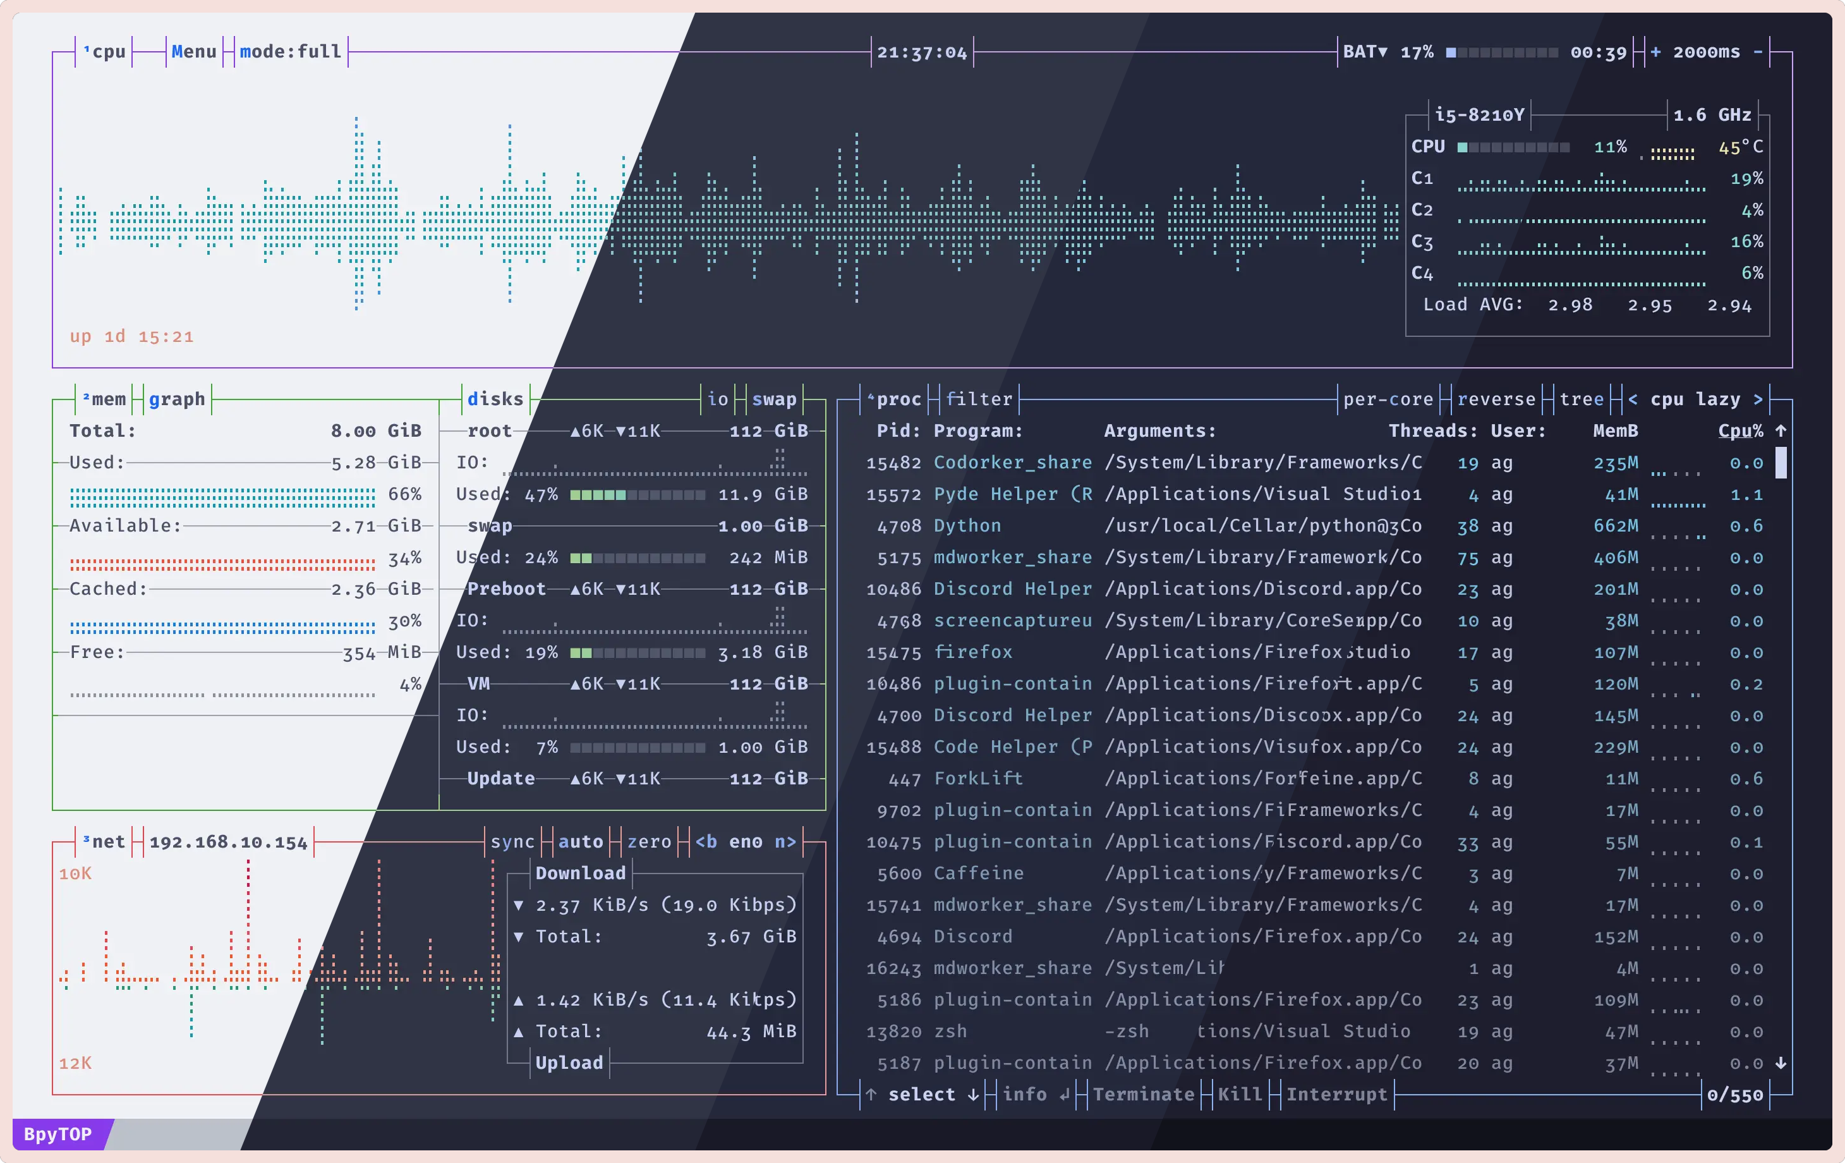
Task: Switch network interface with b eno n selector
Action: pyautogui.click(x=746, y=842)
